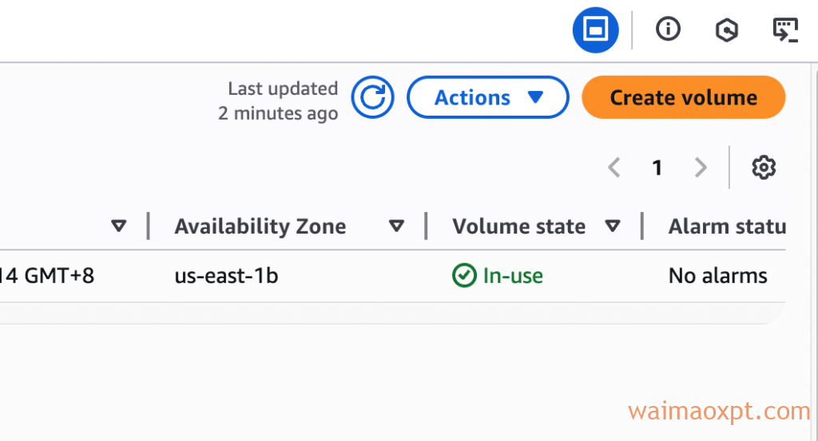Click the hexagon icon in top bar
Screen dimensions: 818x441
[x=726, y=30]
